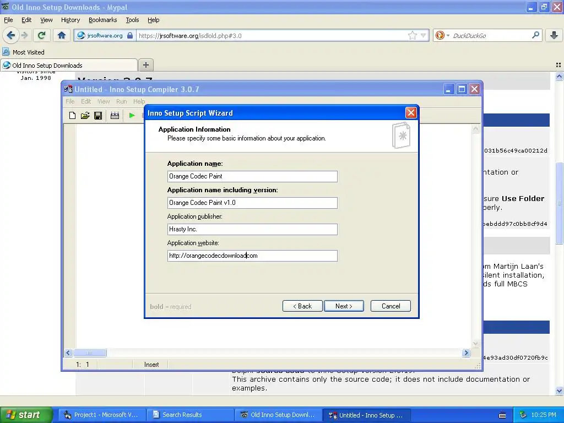
Task: Open the browser Tools menu
Action: (132, 20)
